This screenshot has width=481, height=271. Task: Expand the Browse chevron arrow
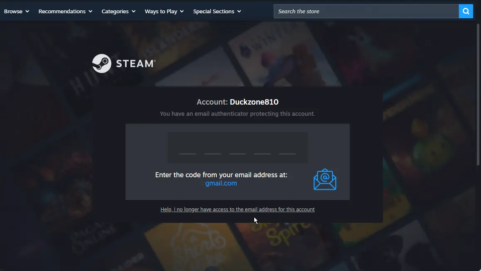[27, 11]
